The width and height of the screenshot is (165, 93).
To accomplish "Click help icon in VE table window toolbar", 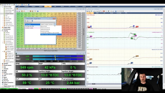I will 38,11.
